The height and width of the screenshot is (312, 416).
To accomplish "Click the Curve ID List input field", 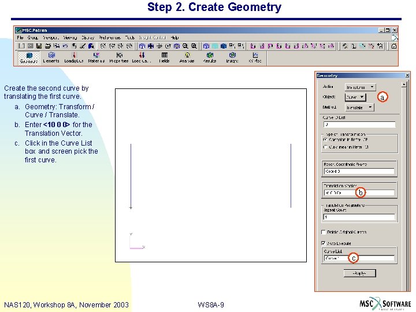I will [359, 124].
